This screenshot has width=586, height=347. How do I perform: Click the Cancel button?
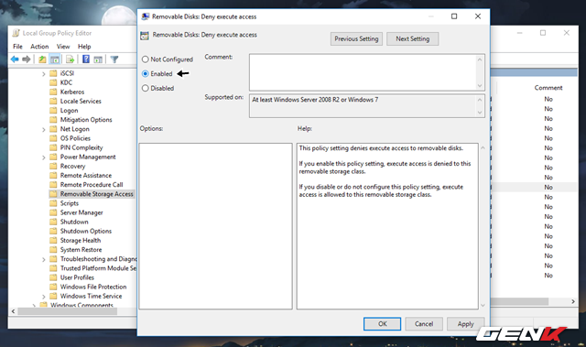click(x=424, y=324)
